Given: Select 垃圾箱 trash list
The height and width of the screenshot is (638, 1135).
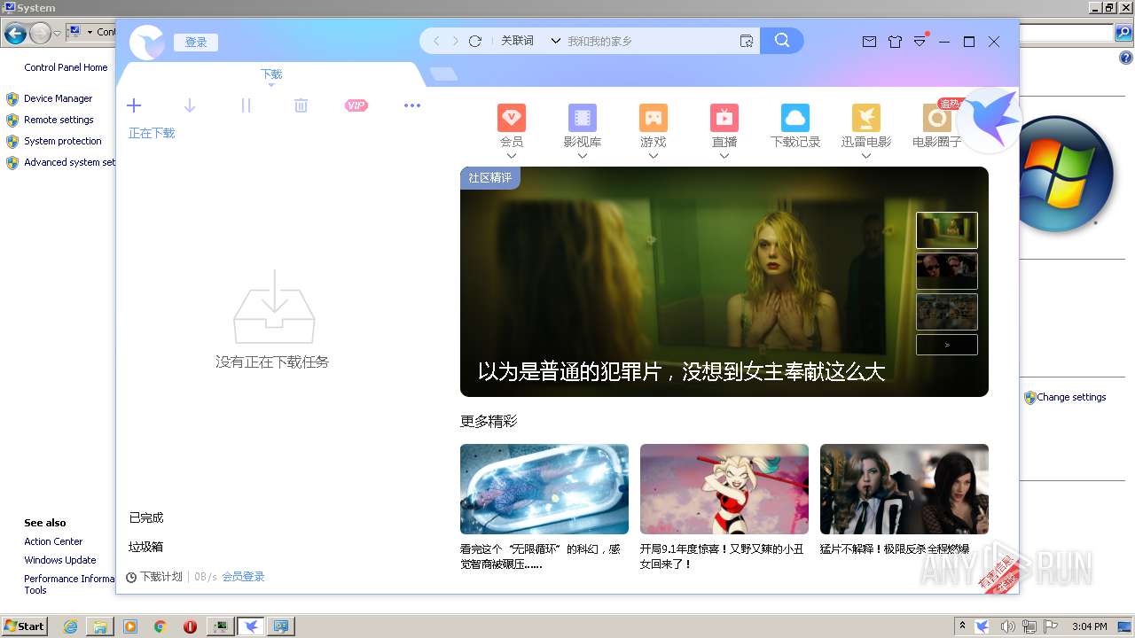Looking at the screenshot, I should (x=146, y=547).
